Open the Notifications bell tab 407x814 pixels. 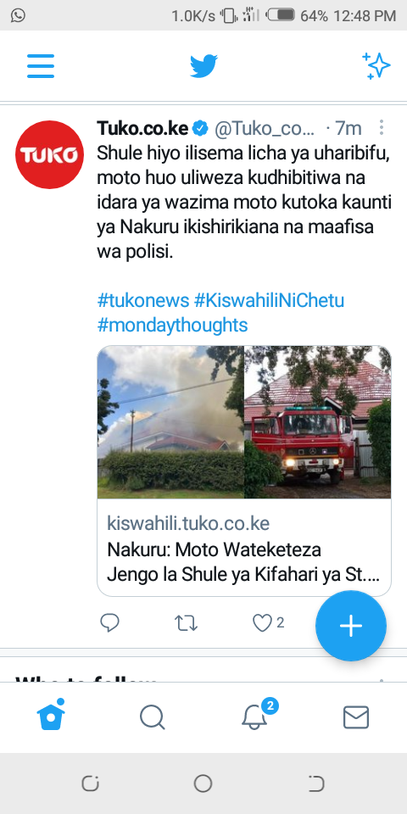[254, 717]
